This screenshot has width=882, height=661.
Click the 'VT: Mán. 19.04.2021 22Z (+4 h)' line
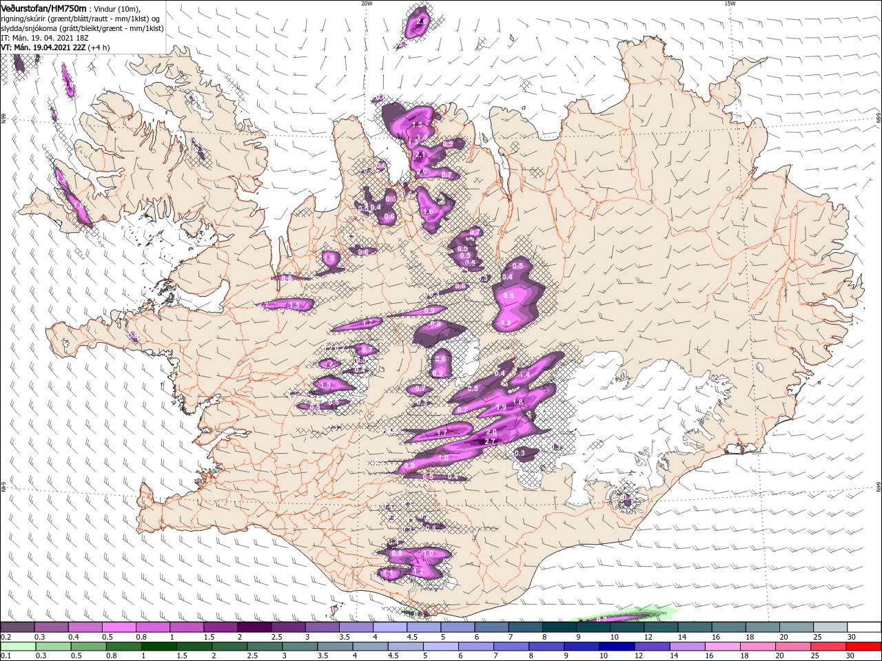(54, 48)
